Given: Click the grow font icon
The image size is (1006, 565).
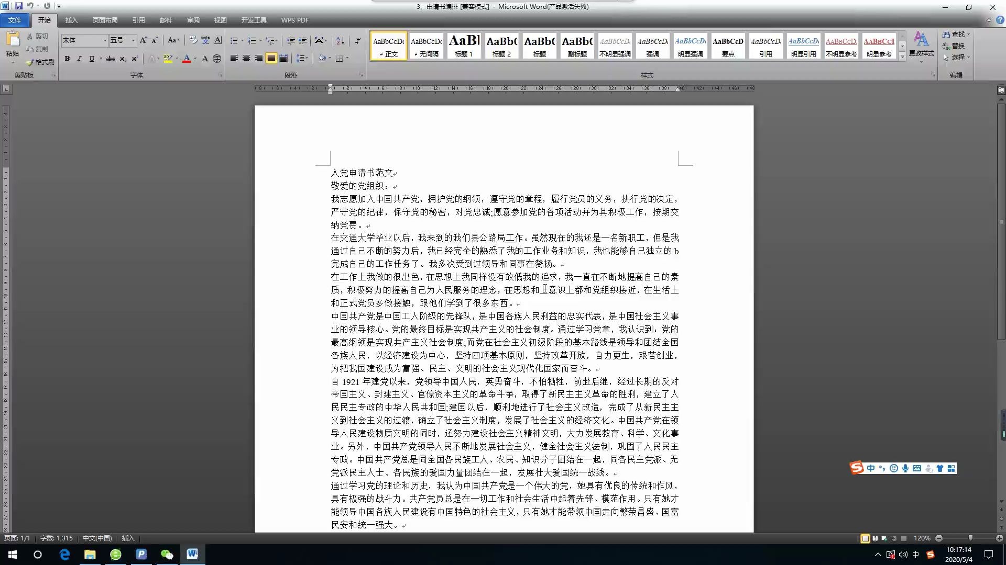Looking at the screenshot, I should tap(143, 40).
